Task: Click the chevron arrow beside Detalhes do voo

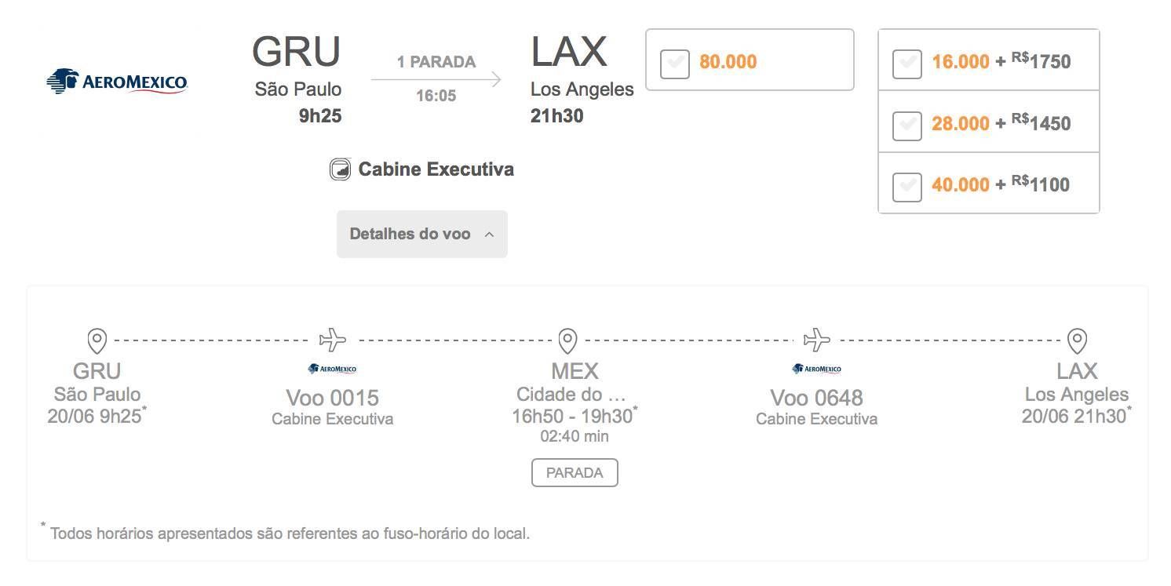Action: pos(489,234)
